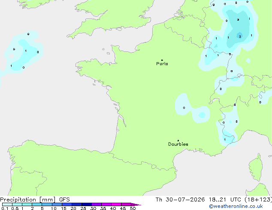The width and height of the screenshot is (272, 210).
Task: Select the 'Precipitation [mm] GFS' title text
Action: [35, 200]
